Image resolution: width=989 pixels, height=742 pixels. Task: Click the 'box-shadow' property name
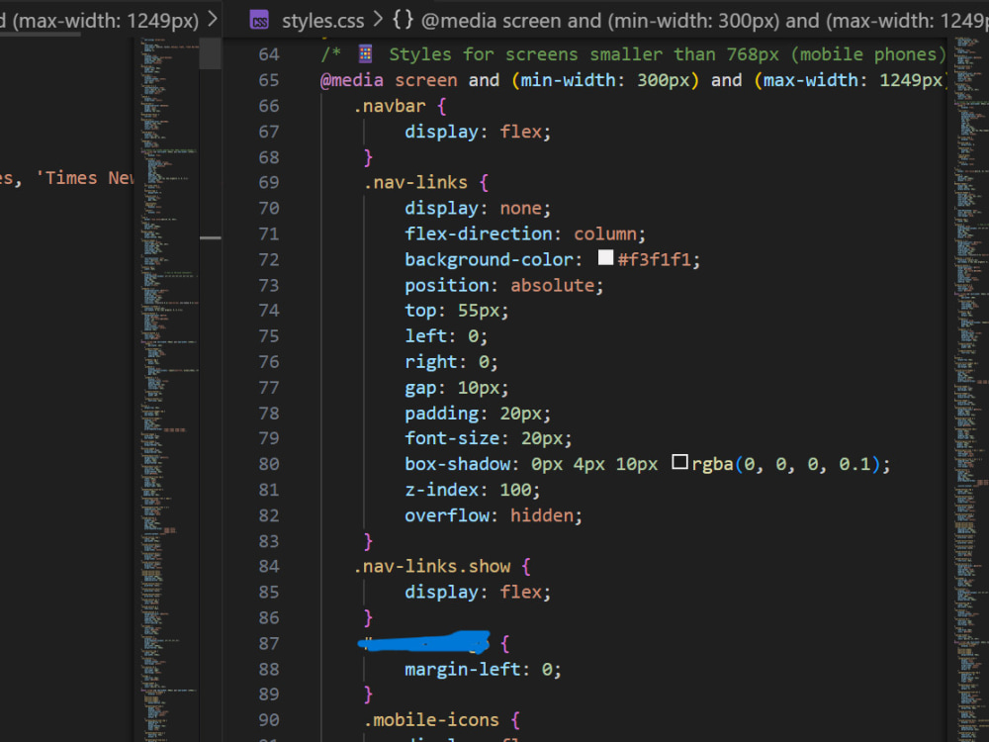(x=457, y=464)
